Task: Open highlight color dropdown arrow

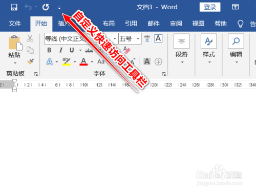Action: (x=75, y=62)
